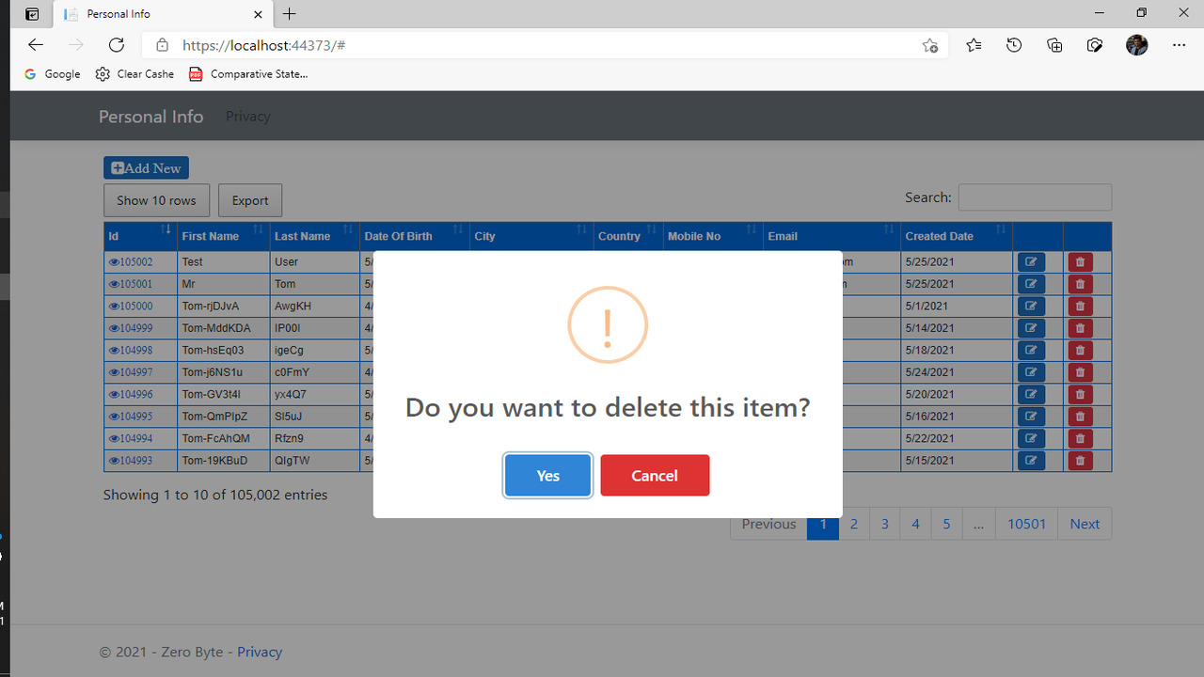Screen dimensions: 1204x677
Task: Open the browser settings menu
Action: click(x=1179, y=44)
